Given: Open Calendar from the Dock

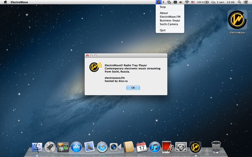Looking at the screenshot, I should coord(141,147).
